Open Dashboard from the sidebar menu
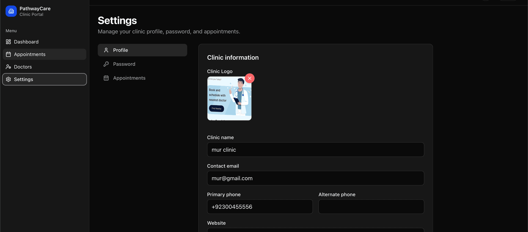The width and height of the screenshot is (528, 232). click(x=45, y=42)
